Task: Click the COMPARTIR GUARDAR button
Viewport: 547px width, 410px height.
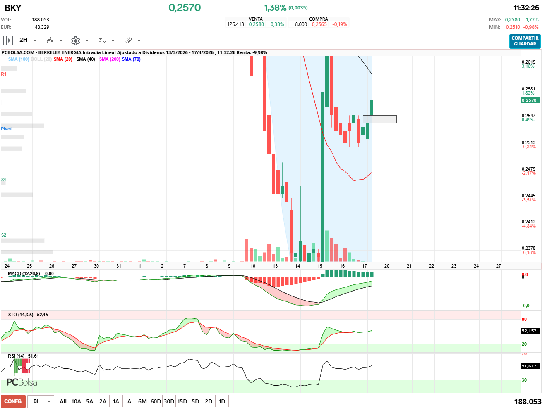Action: click(525, 41)
